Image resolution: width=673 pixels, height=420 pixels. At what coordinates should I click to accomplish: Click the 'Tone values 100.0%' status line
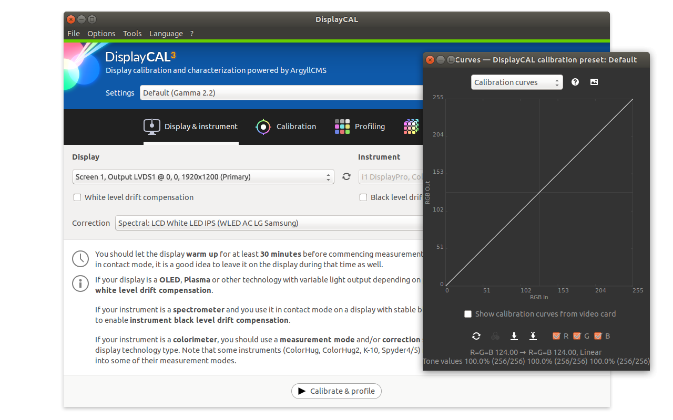536,361
